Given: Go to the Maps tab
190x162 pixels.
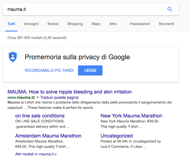Looking at the screenshot, I should 96,24.
